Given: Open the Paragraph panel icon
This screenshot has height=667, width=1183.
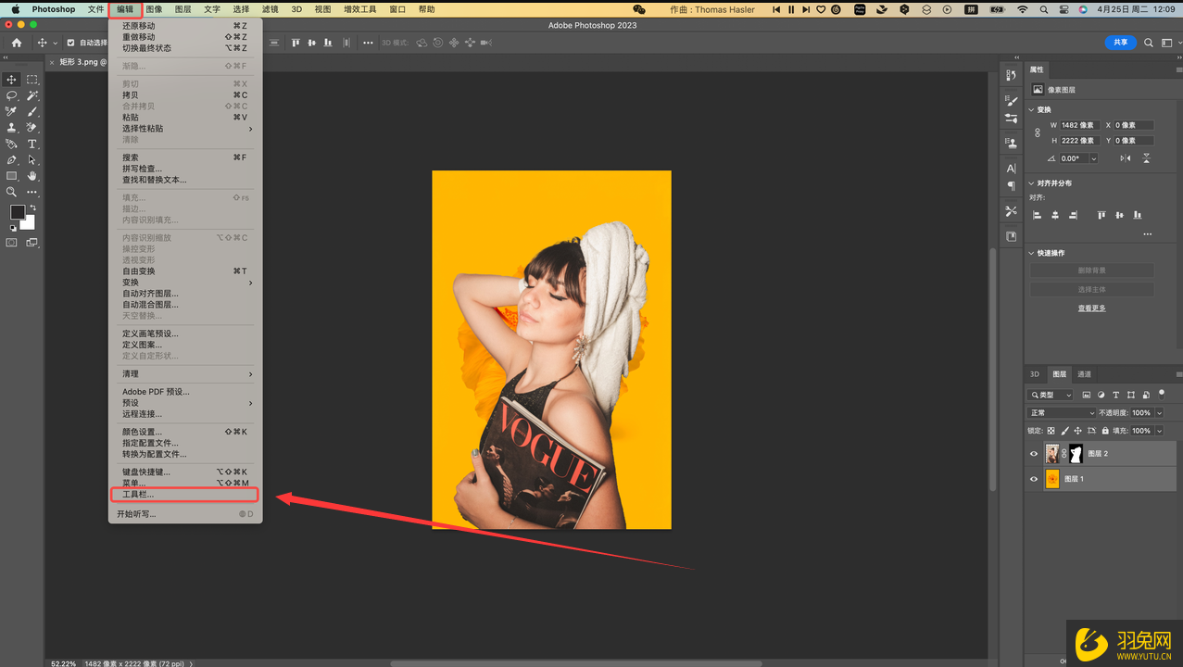Looking at the screenshot, I should tap(1011, 186).
